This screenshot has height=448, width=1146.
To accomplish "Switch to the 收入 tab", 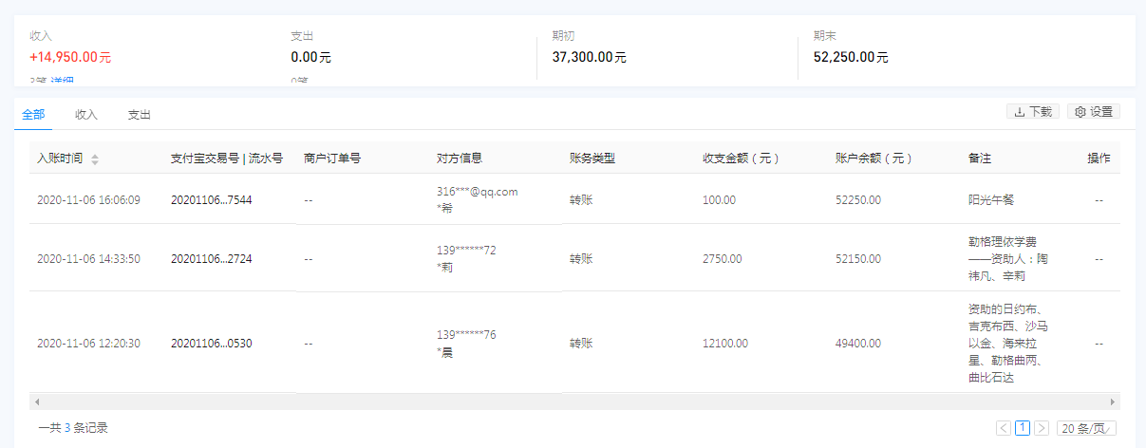I will pos(86,115).
